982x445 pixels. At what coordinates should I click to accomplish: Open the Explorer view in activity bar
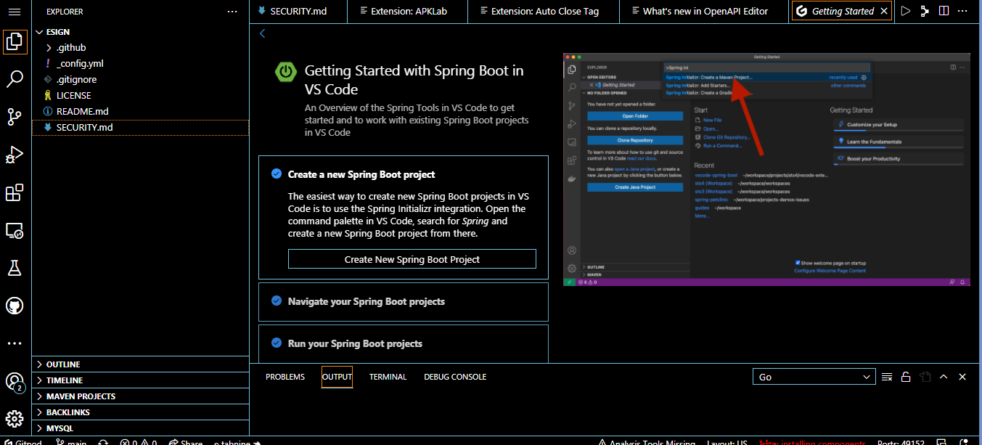point(15,41)
